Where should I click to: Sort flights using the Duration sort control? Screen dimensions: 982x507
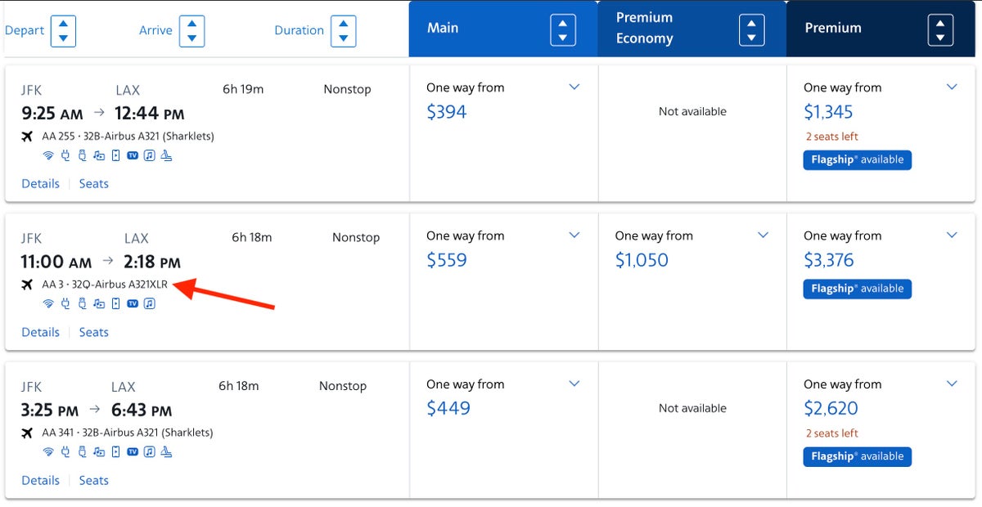[344, 31]
